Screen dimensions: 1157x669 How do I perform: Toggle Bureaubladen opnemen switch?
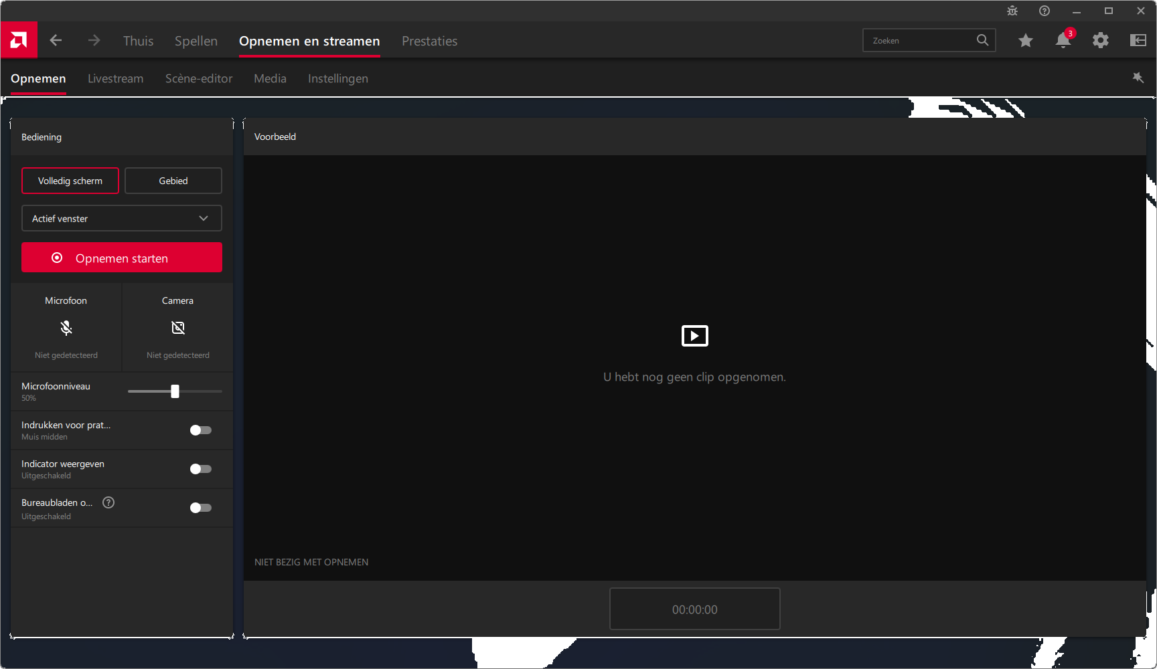pos(200,508)
